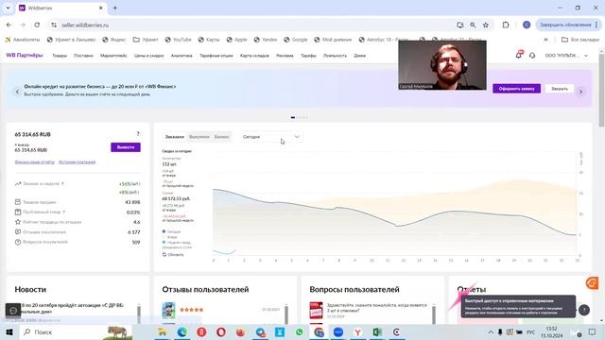Open the Реклама menu
The image size is (605, 340).
tap(285, 56)
